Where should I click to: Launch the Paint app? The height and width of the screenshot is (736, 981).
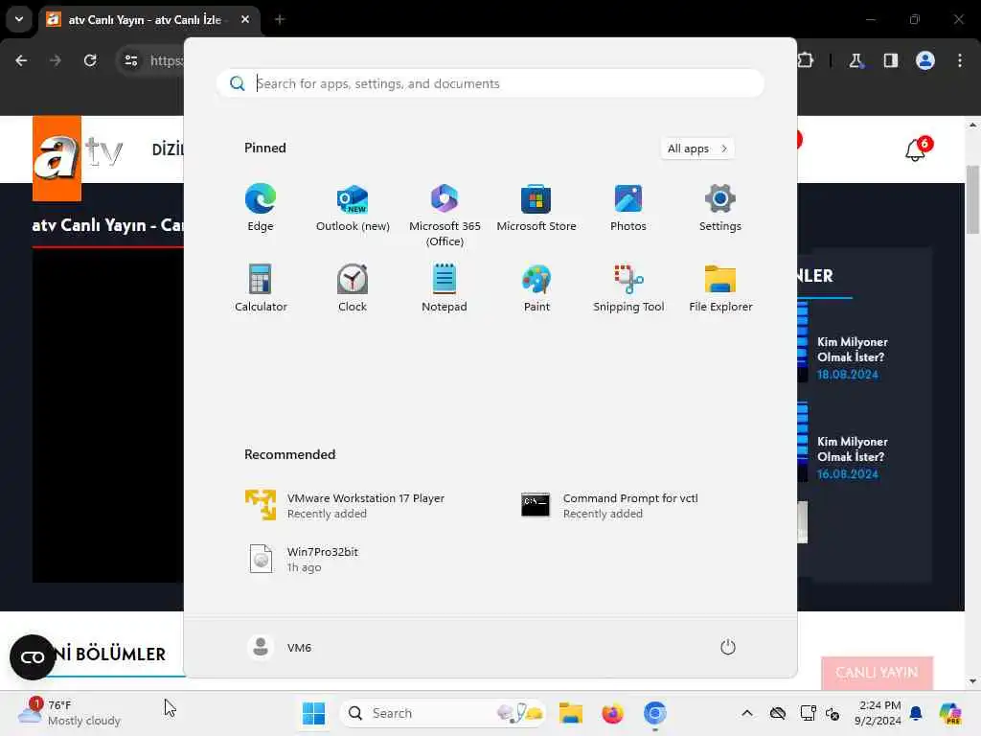[536, 287]
